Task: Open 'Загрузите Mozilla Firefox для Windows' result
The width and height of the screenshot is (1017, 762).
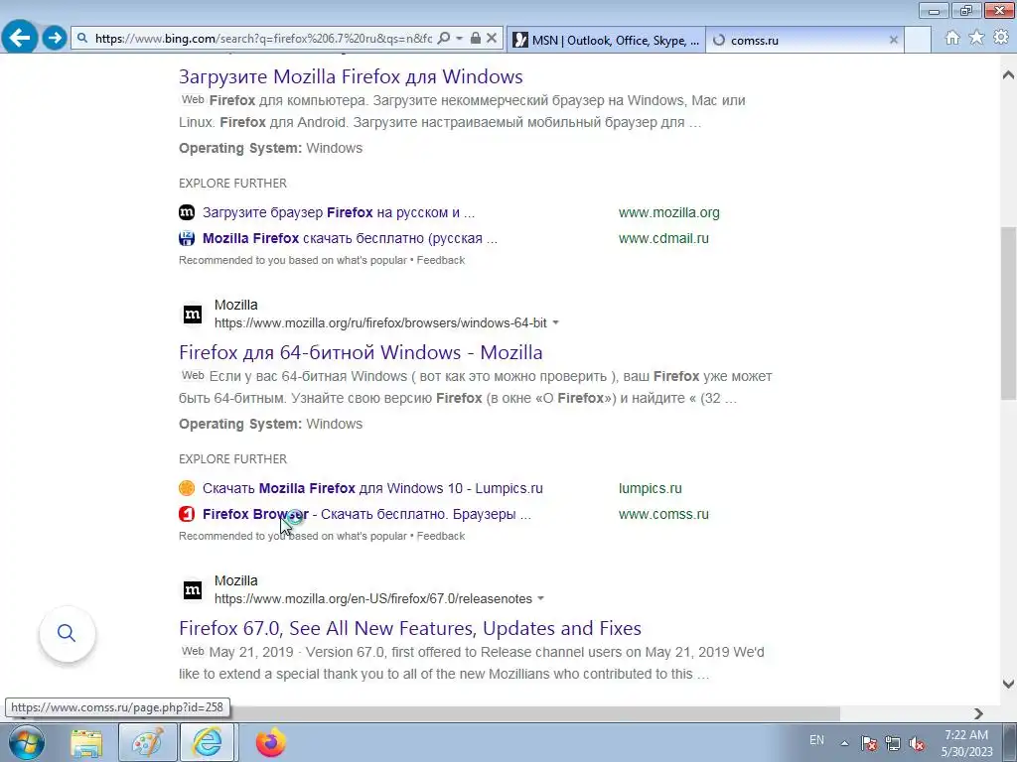Action: tap(351, 76)
